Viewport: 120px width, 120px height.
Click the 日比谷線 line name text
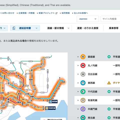coord(92,74)
